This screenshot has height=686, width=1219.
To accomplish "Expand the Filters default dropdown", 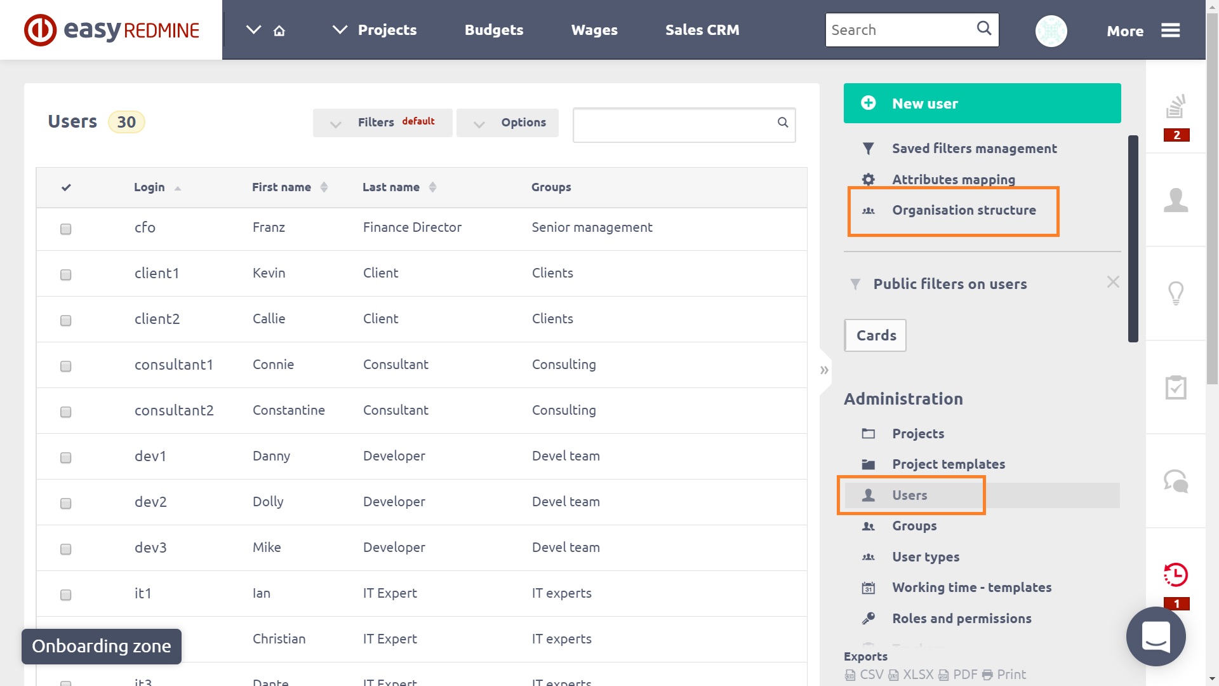I will click(382, 123).
